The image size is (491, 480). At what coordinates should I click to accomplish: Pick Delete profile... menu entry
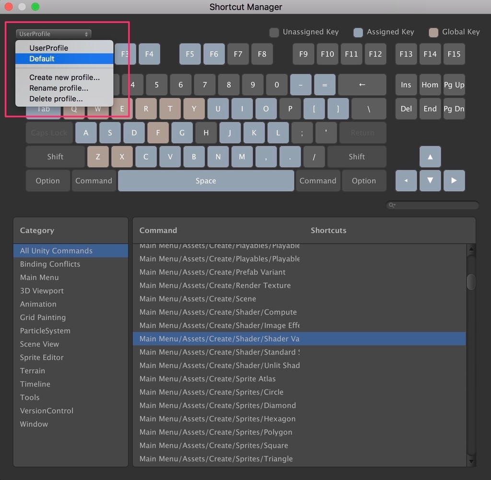point(64,99)
